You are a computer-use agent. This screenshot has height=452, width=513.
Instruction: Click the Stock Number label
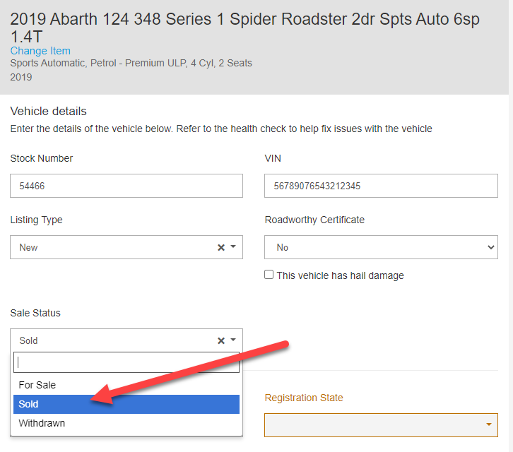pyautogui.click(x=42, y=158)
